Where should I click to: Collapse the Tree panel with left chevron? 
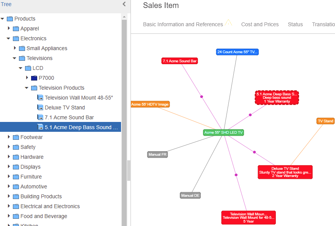(124, 4)
